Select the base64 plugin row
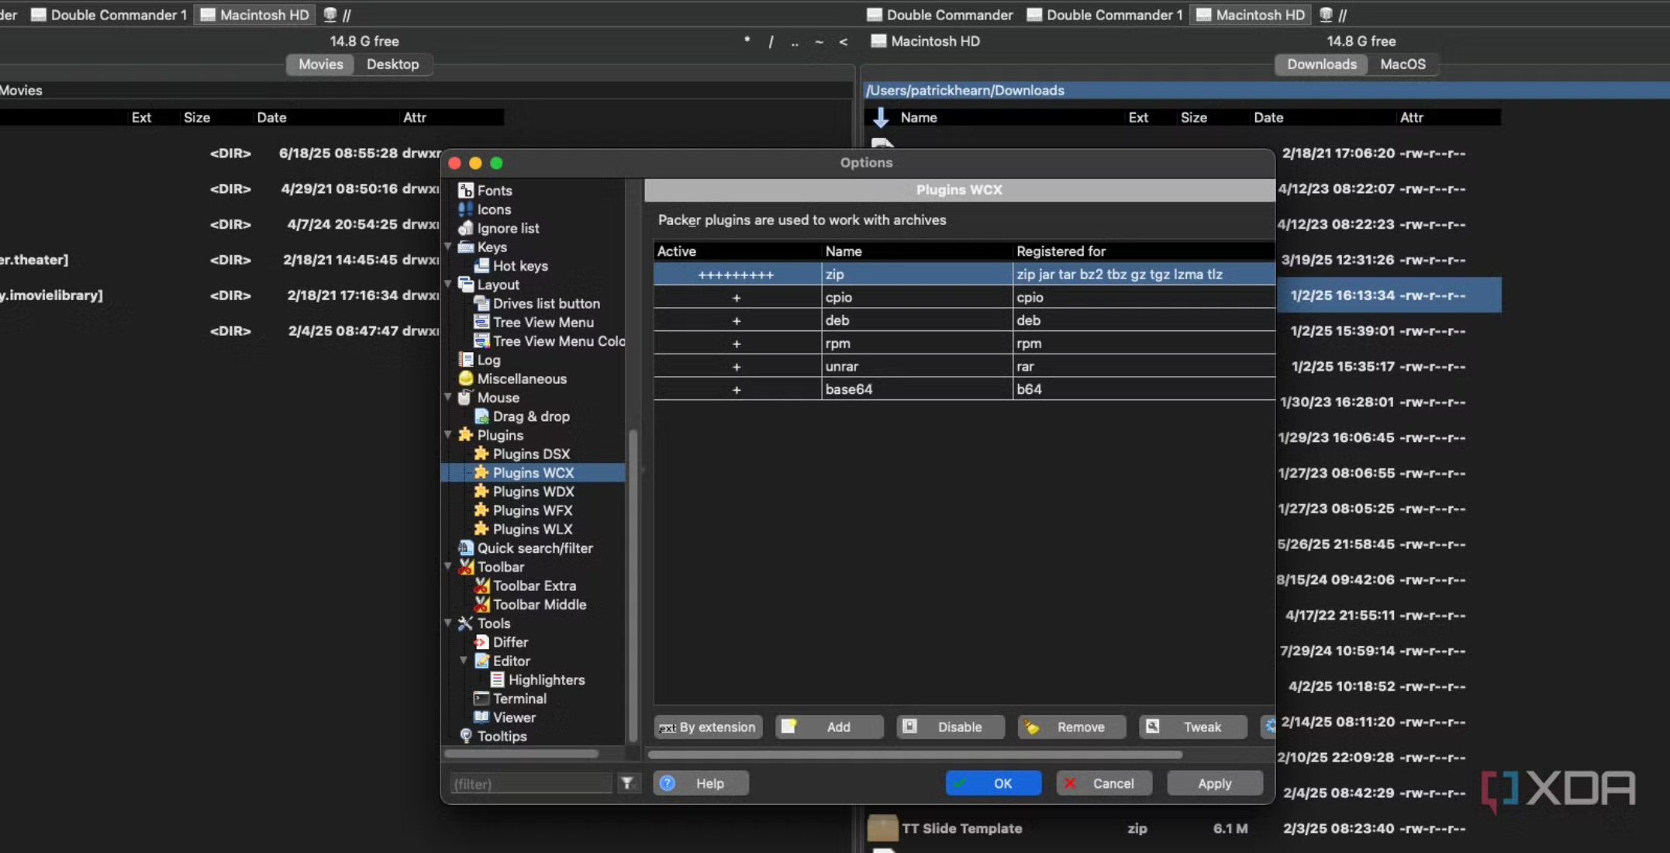Screen dimensions: 1670x853 pyautogui.click(x=964, y=389)
